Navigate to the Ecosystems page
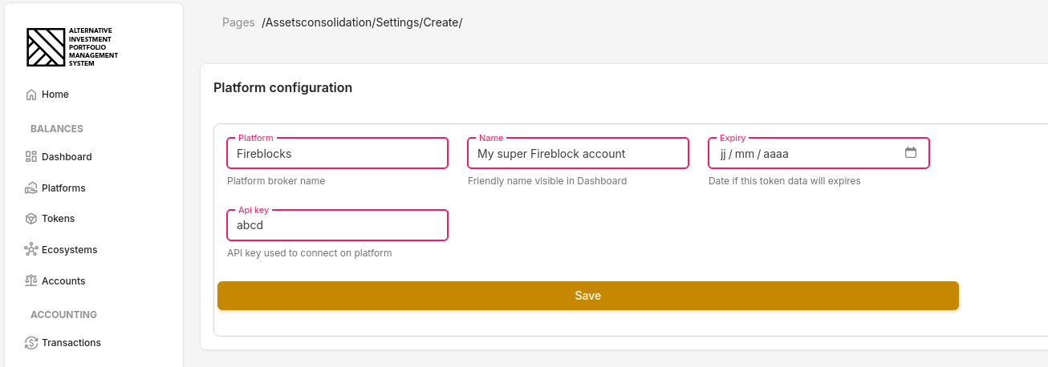The width and height of the screenshot is (1048, 367). click(69, 250)
